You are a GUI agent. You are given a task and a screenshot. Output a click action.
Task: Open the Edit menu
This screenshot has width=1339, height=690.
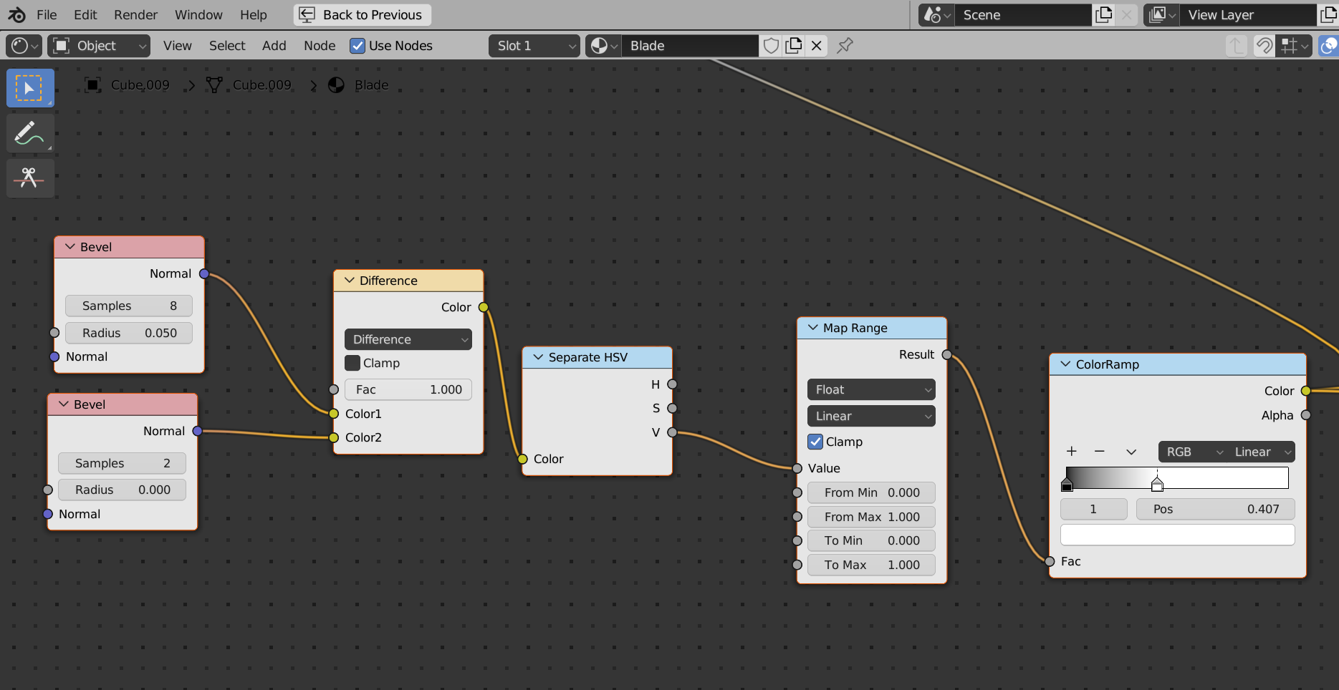pyautogui.click(x=85, y=15)
